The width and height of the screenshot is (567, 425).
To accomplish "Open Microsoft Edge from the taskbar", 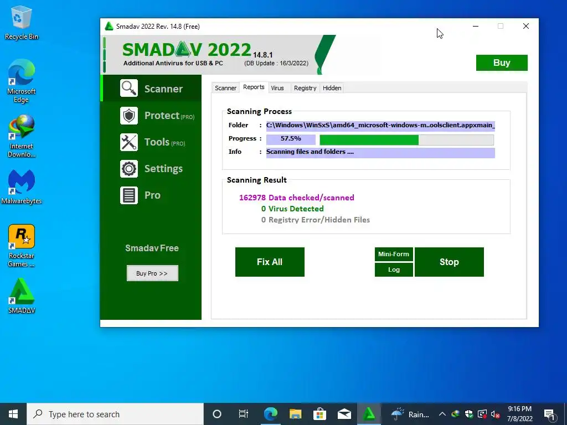I will (270, 414).
